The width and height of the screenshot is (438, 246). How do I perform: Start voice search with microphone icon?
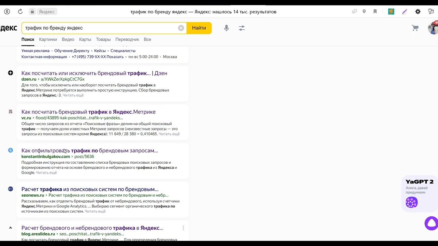click(x=226, y=28)
